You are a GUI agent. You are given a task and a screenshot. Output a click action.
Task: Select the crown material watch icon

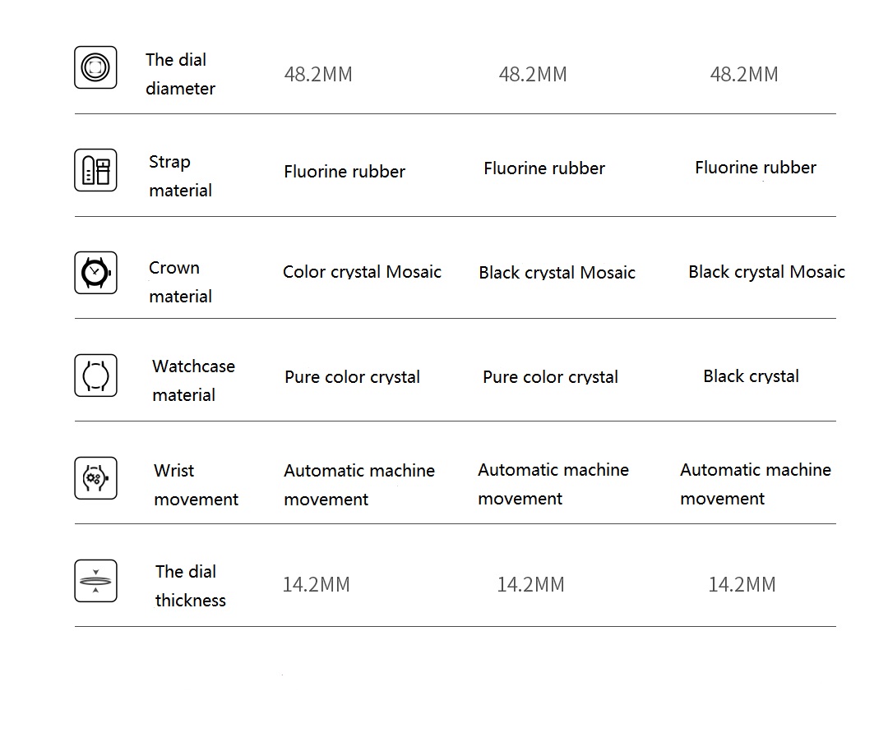point(95,272)
